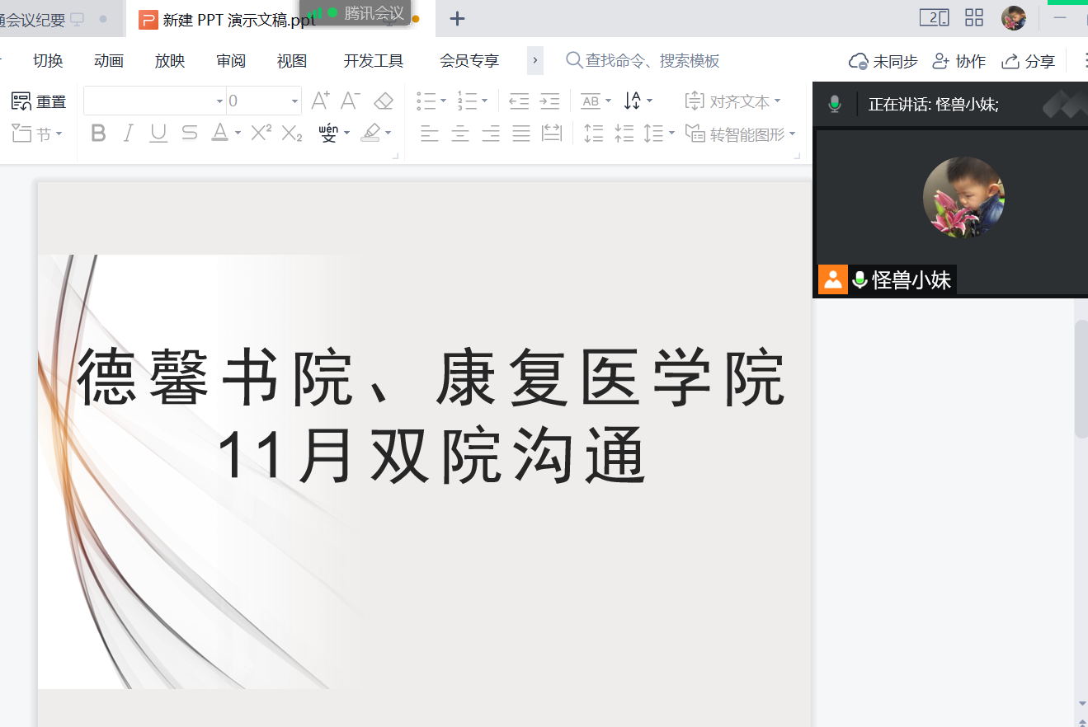
Task: Open the 动画 ribbon tab
Action: pyautogui.click(x=109, y=61)
